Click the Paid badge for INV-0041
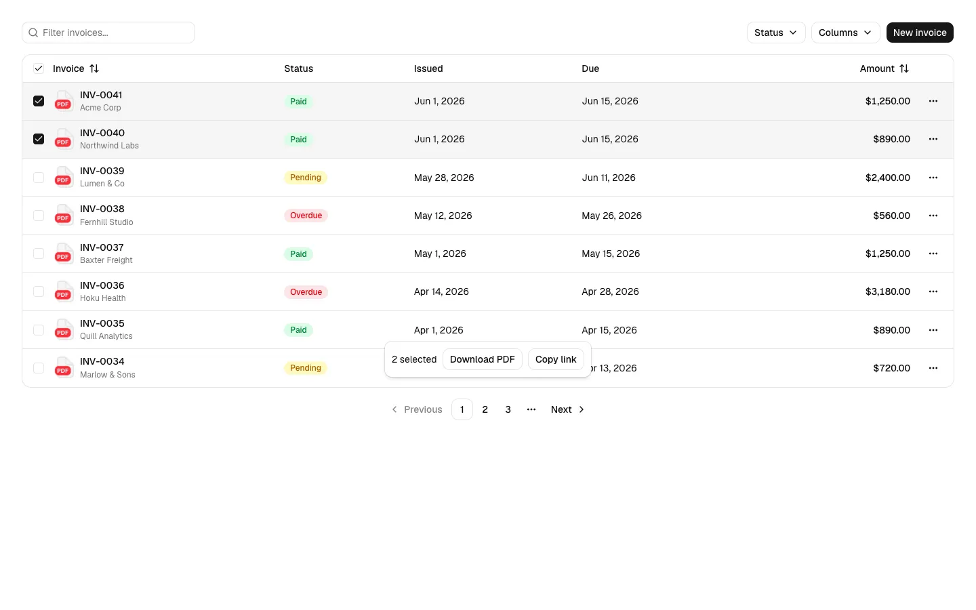The image size is (976, 610). tap(298, 102)
